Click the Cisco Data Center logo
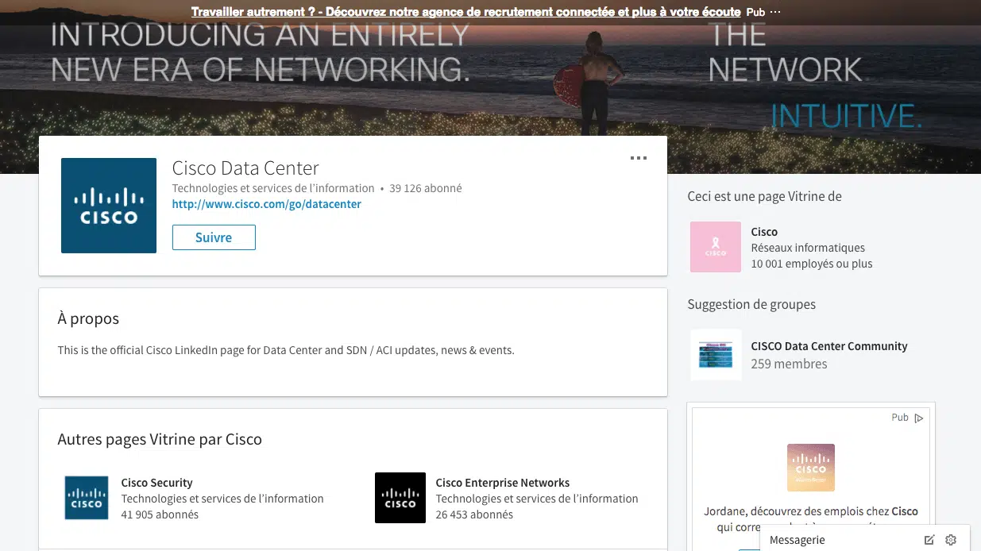 click(x=109, y=206)
